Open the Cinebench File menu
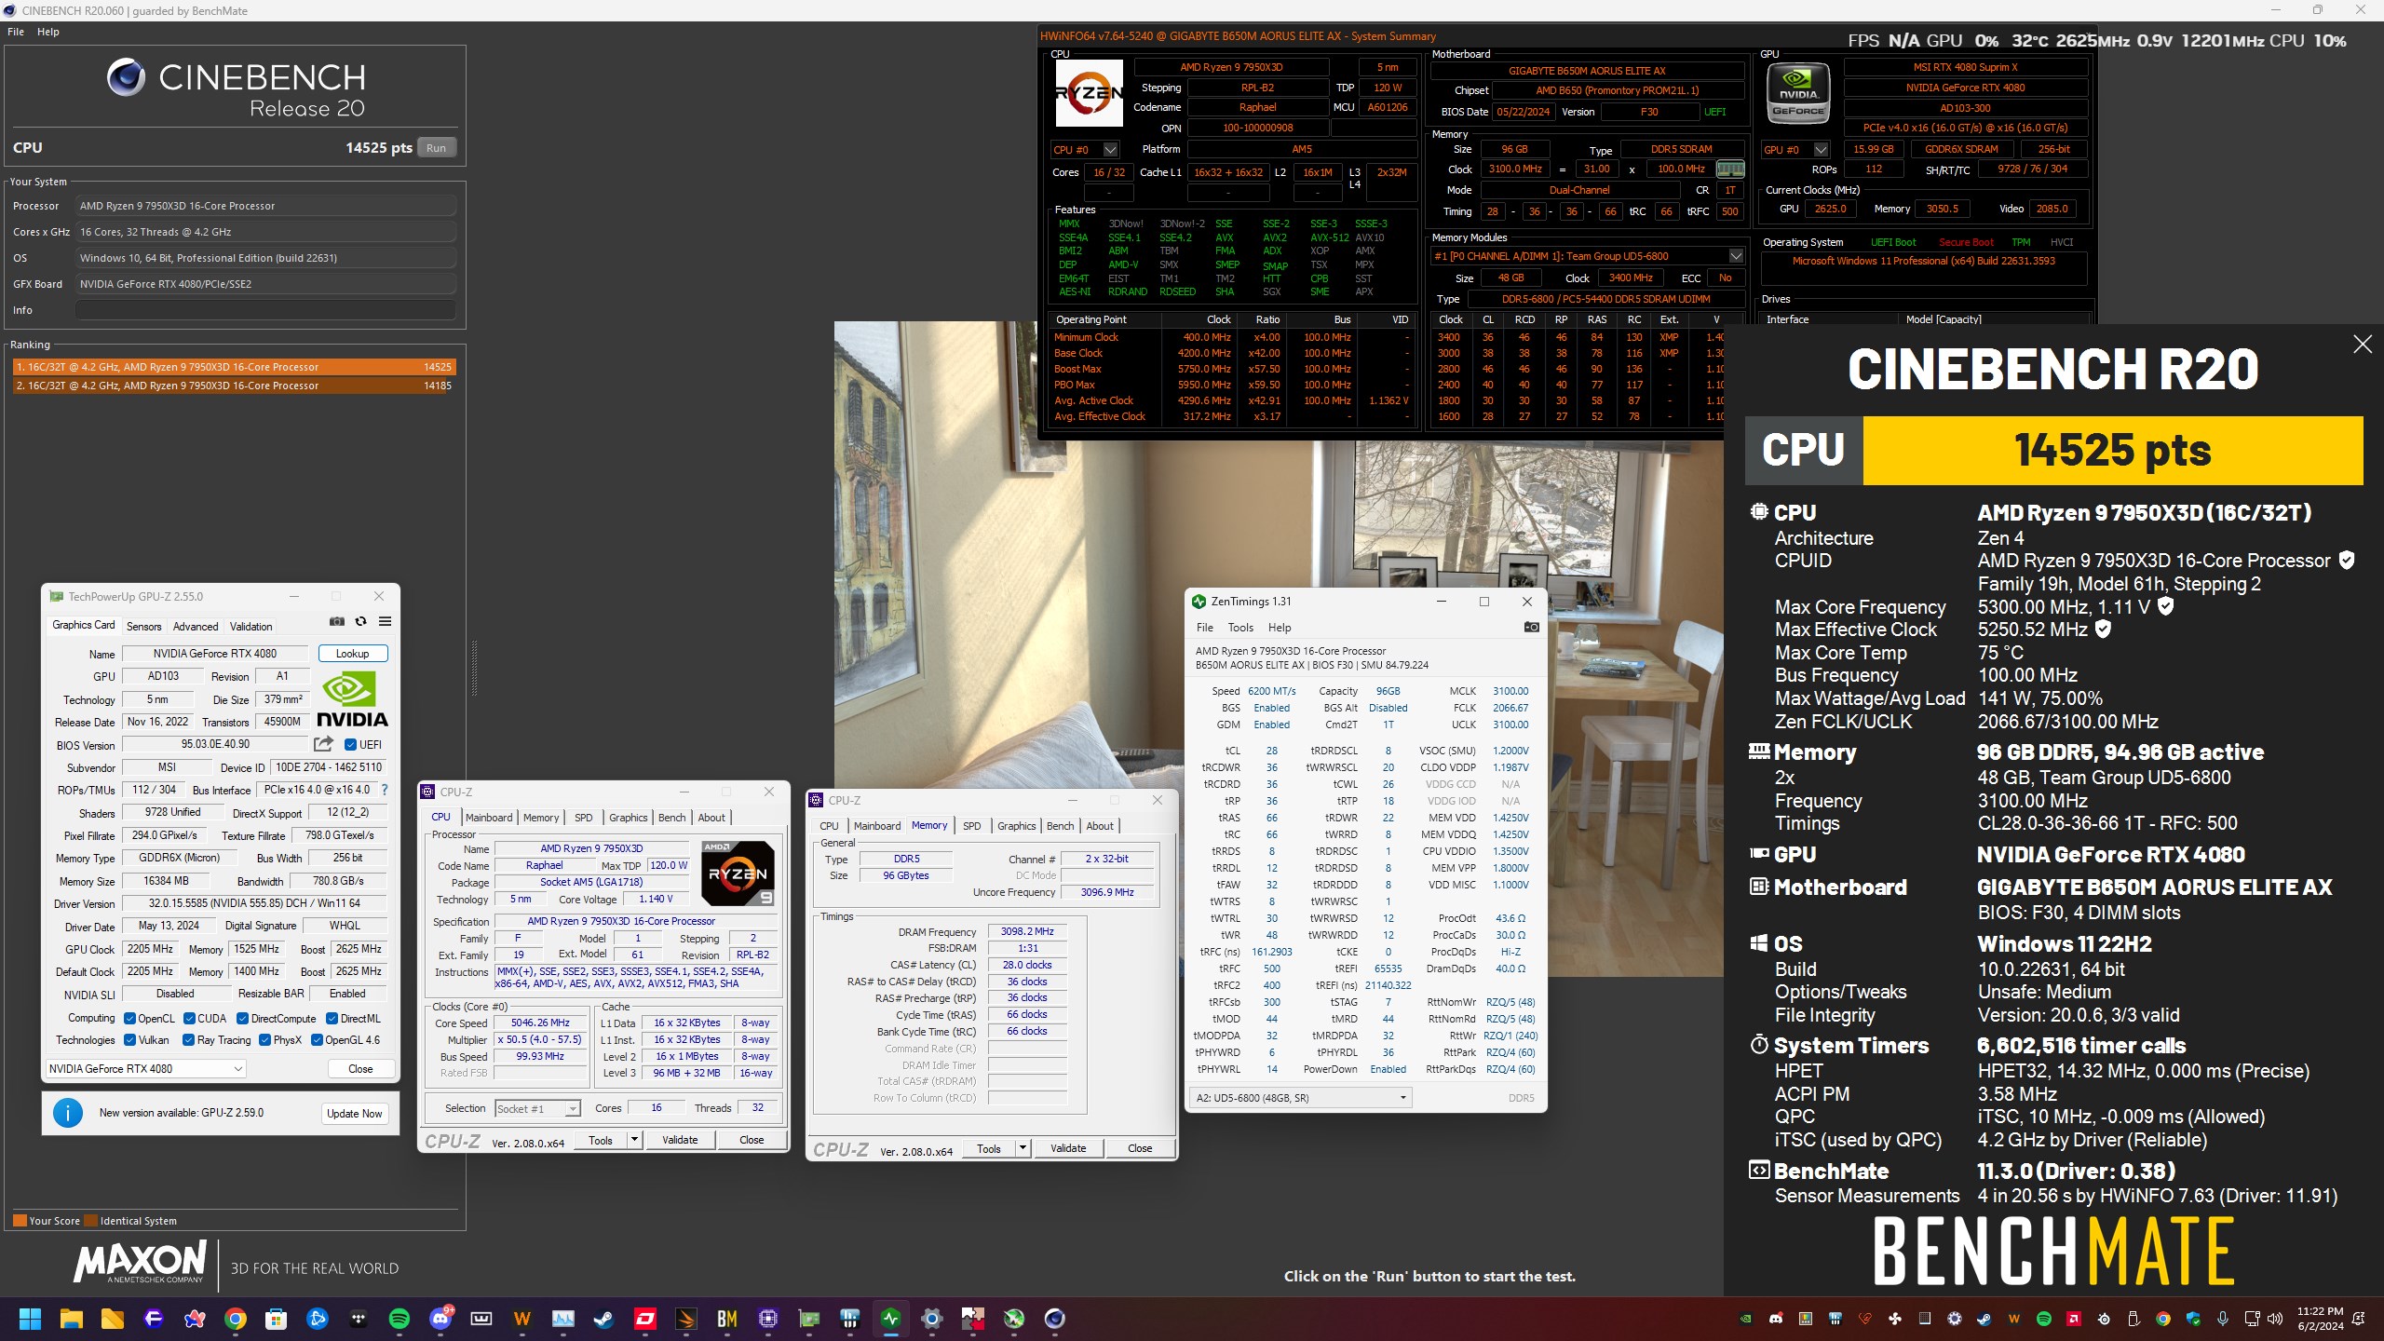This screenshot has height=1341, width=2384. (16, 32)
